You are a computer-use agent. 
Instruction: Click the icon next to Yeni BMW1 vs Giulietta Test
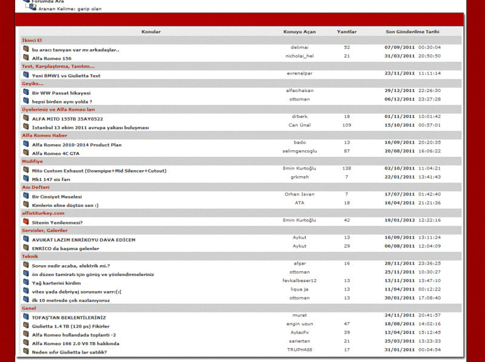(26, 75)
